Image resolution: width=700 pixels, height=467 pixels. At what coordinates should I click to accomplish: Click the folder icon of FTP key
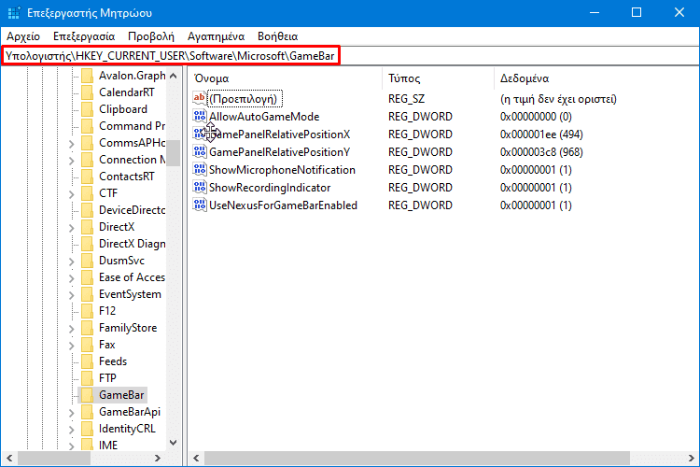click(87, 377)
